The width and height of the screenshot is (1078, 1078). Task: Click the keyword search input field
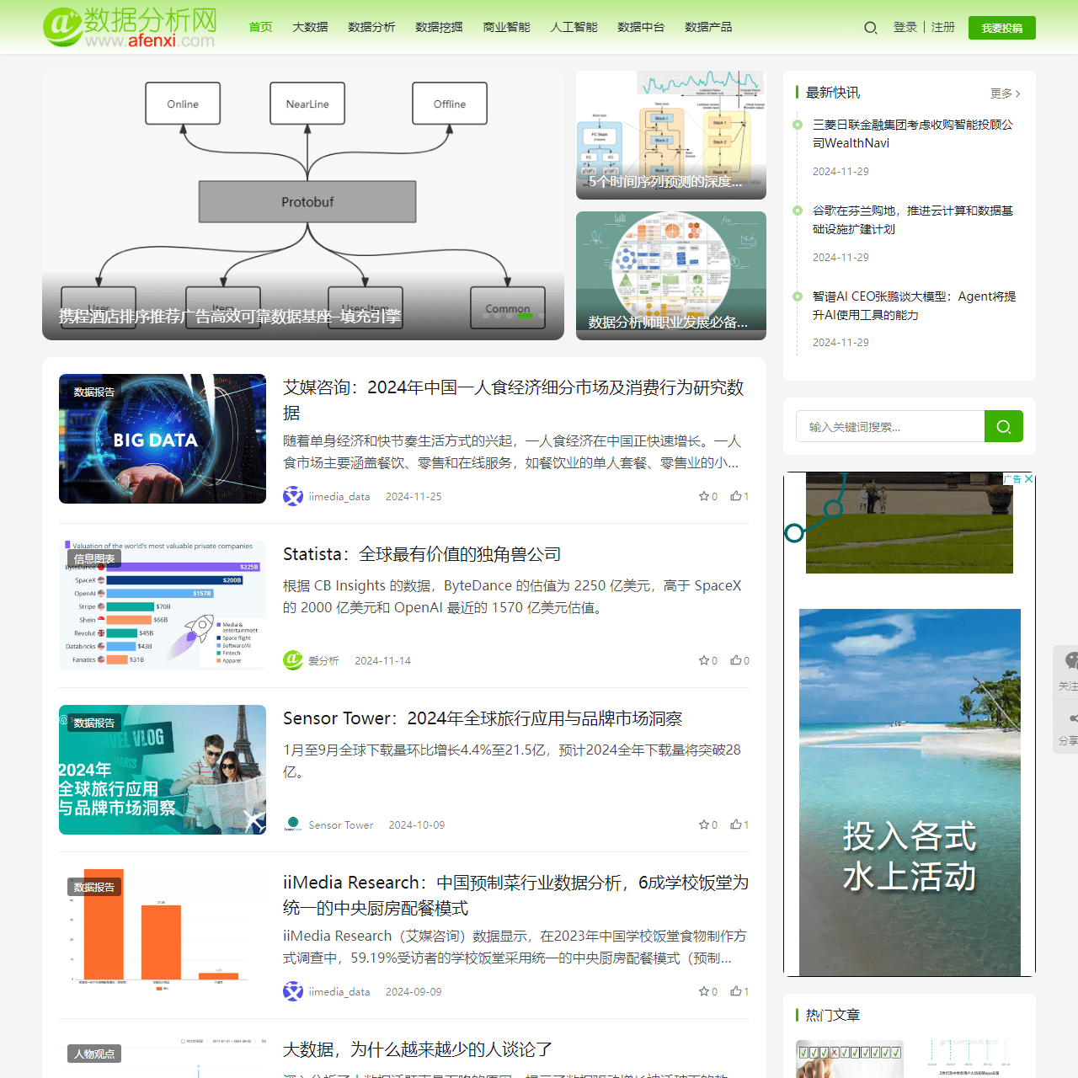[x=889, y=426]
